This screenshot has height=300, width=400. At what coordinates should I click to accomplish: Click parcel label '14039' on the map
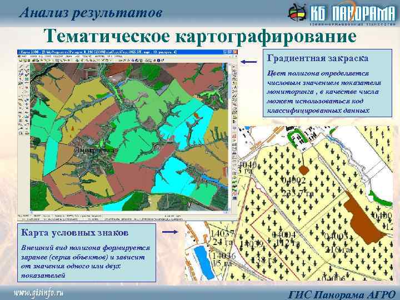[x=252, y=244]
